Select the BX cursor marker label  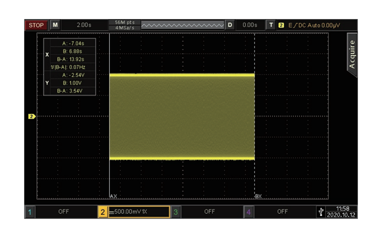pyautogui.click(x=258, y=196)
